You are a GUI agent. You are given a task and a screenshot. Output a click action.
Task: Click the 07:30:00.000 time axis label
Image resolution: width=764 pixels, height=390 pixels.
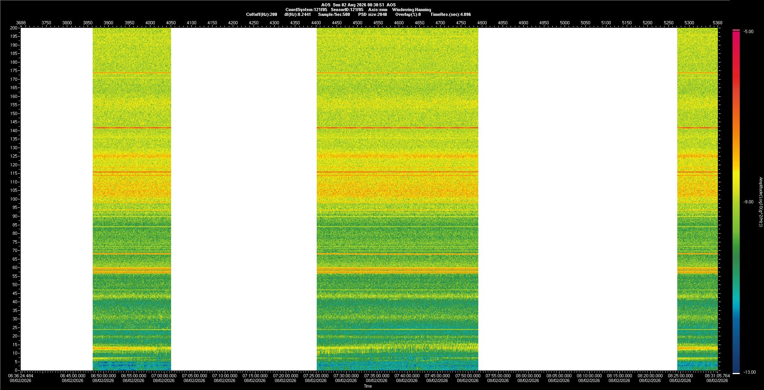tap(346, 376)
